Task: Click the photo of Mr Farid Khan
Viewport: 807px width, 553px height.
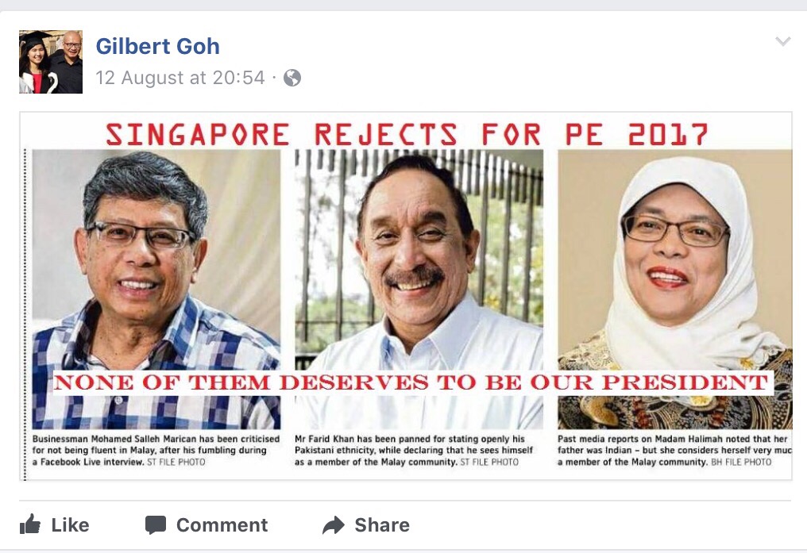Action: pyautogui.click(x=419, y=290)
